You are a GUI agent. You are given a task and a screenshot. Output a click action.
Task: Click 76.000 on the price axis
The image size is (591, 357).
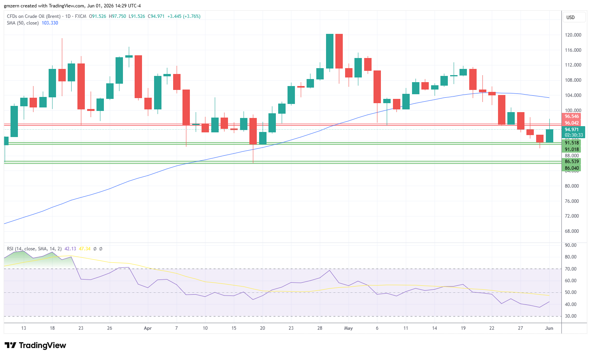pyautogui.click(x=572, y=201)
